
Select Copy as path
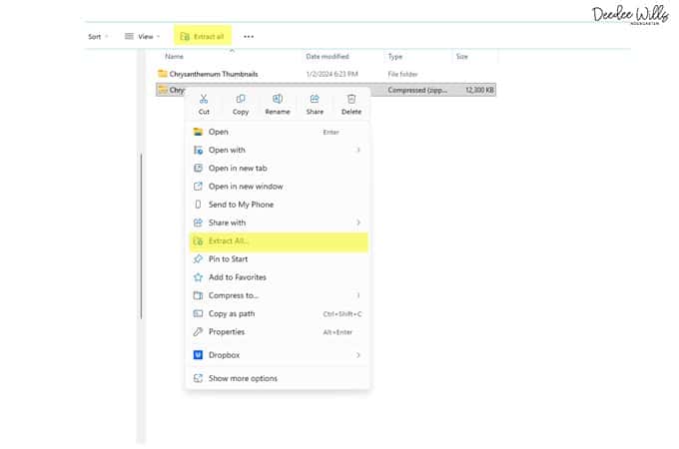click(x=279, y=313)
